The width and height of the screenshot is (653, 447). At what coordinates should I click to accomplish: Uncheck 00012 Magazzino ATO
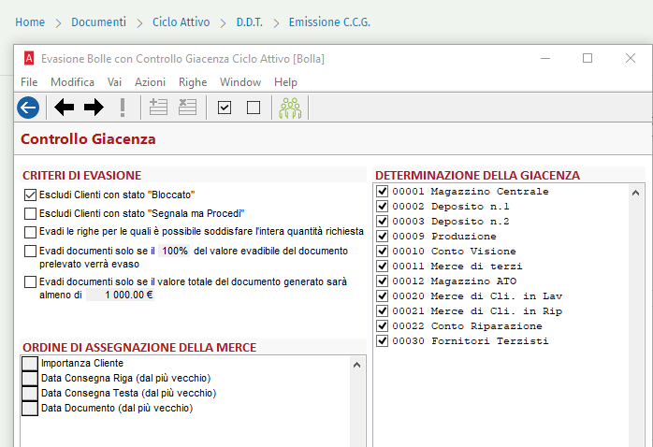point(382,281)
